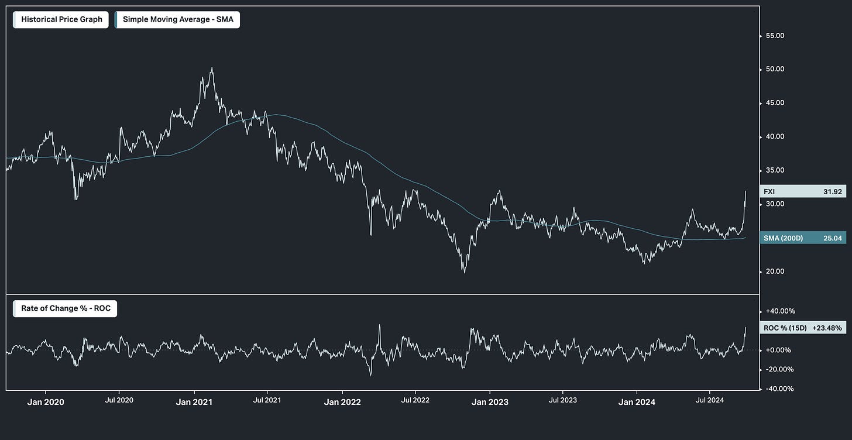852x440 pixels.
Task: Click the Jul 2023 date label
Action: pyautogui.click(x=562, y=401)
